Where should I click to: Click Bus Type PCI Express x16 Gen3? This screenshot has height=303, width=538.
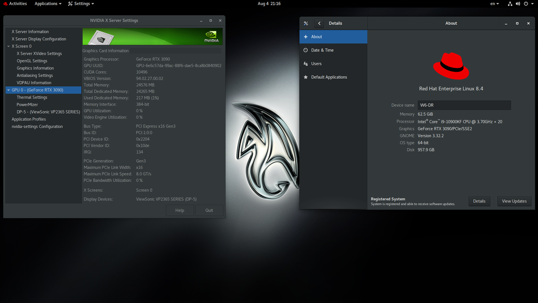pyautogui.click(x=156, y=126)
